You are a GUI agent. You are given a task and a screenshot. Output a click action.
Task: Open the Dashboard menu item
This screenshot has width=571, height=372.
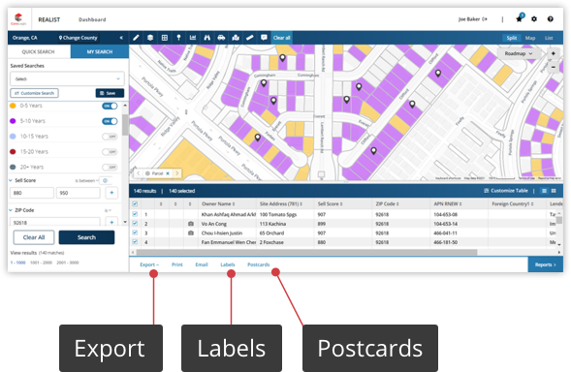click(92, 19)
